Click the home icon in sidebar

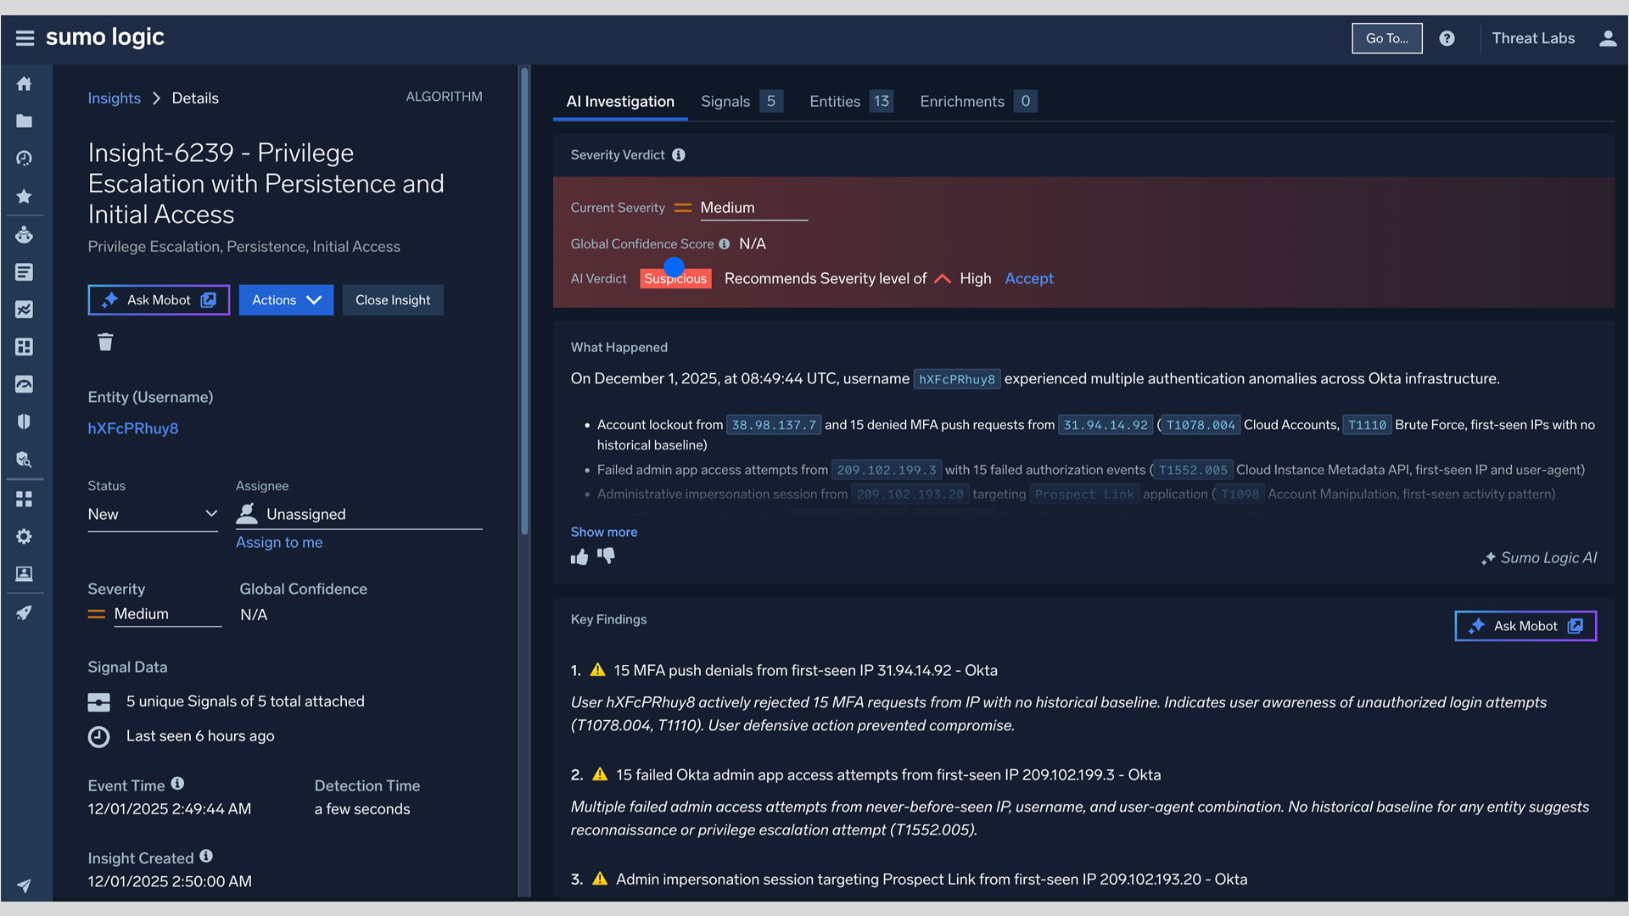(25, 84)
